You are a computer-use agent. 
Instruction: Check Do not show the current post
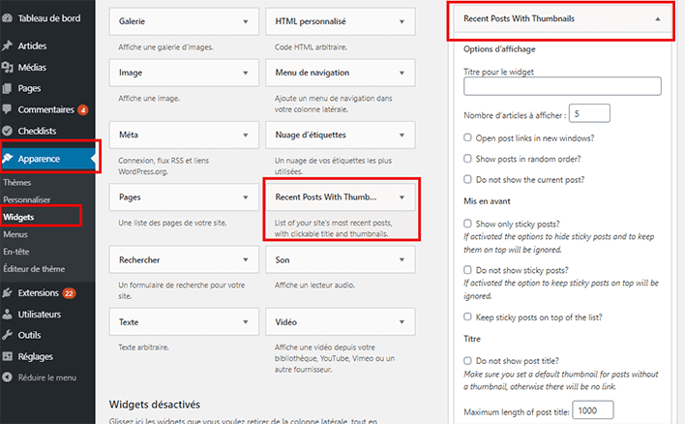click(x=467, y=179)
